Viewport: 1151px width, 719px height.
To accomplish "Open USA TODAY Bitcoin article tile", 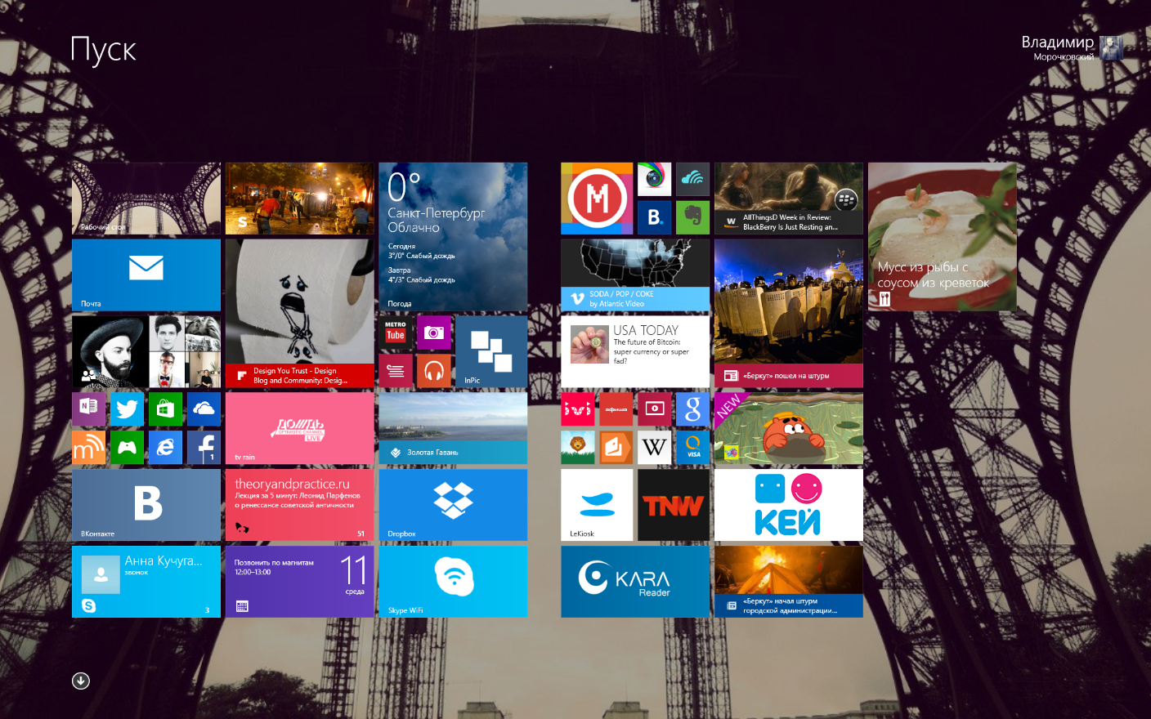I will pyautogui.click(x=635, y=352).
